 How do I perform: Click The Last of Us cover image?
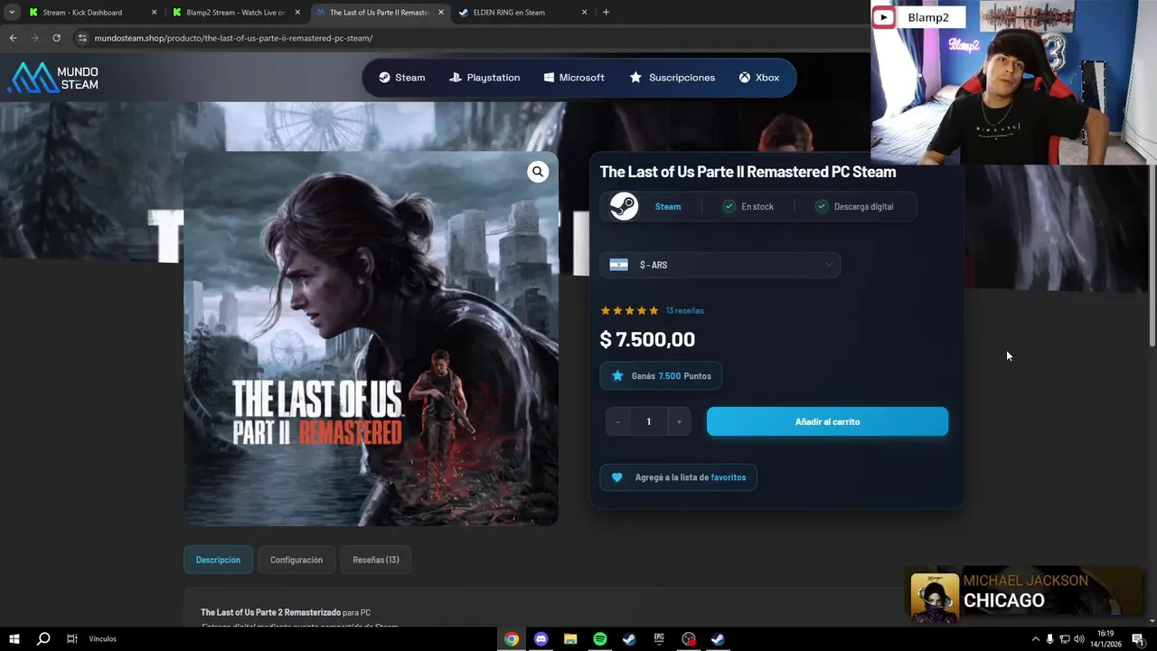click(x=371, y=338)
